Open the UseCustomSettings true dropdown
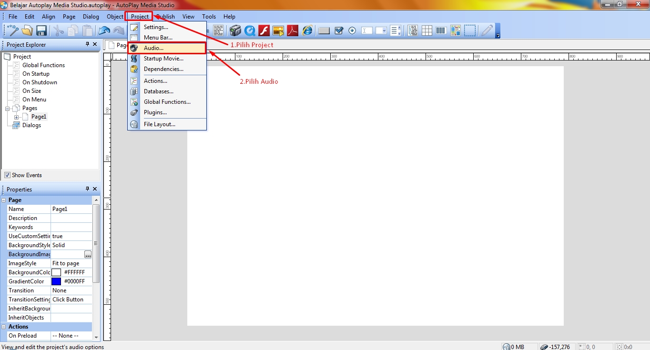Image resolution: width=650 pixels, height=350 pixels. coord(71,236)
